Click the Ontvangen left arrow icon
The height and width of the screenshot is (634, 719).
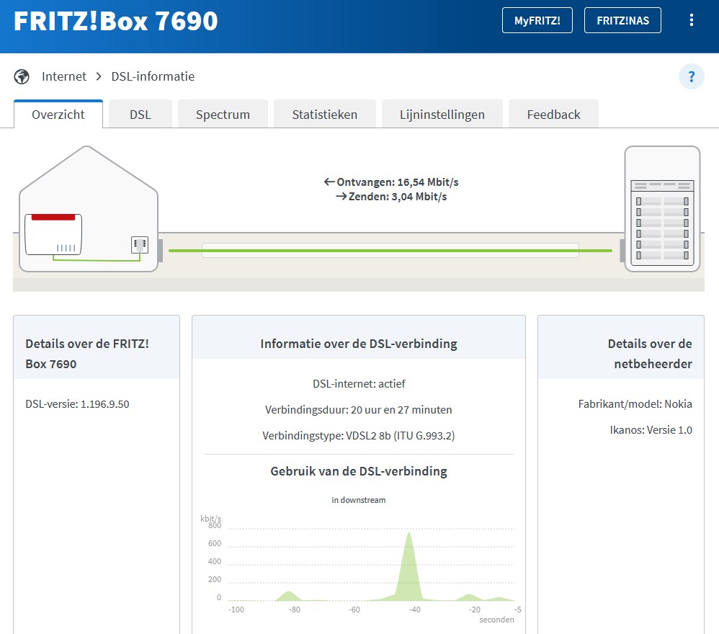click(329, 182)
